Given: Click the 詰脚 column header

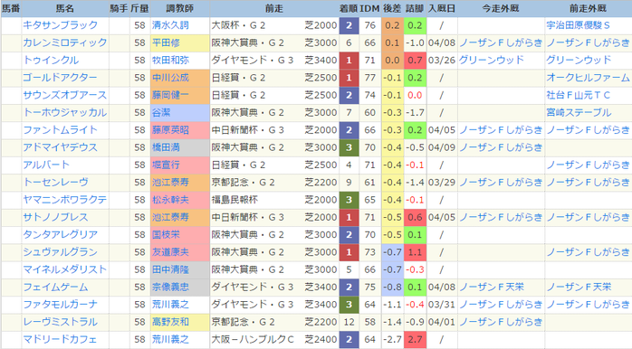Looking at the screenshot, I should coord(415,8).
